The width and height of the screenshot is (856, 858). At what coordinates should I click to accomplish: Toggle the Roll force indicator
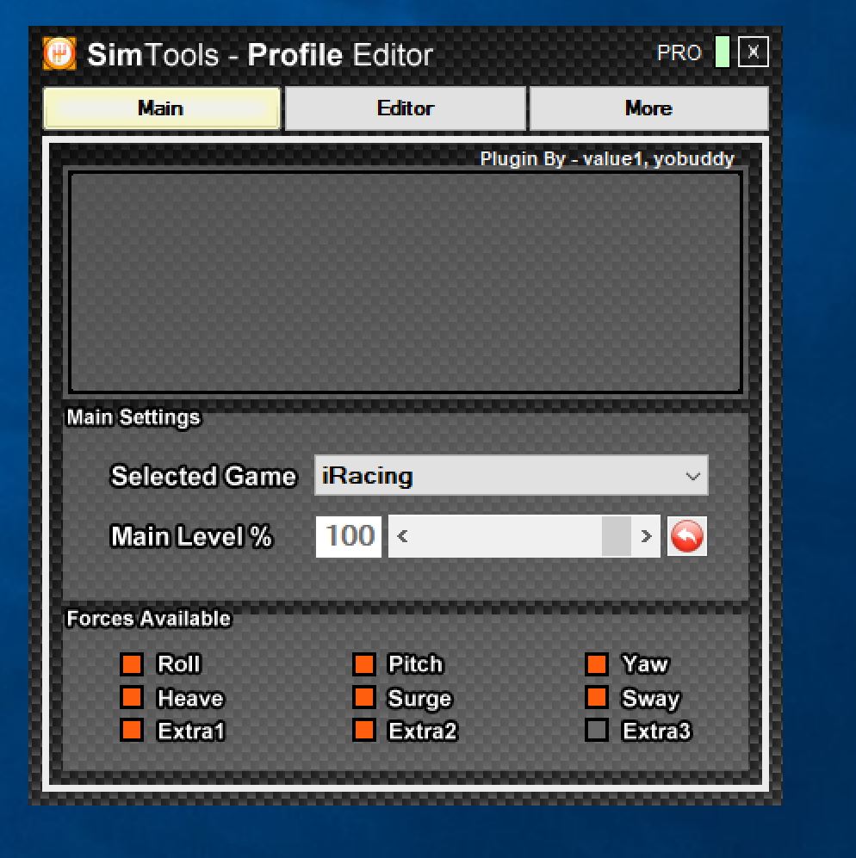click(132, 664)
